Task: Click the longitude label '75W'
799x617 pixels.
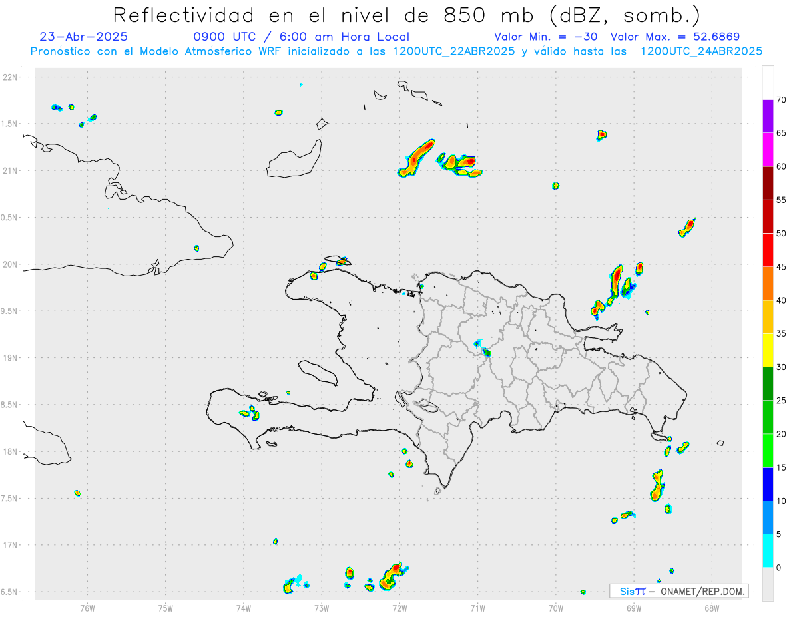Action: pos(166,608)
